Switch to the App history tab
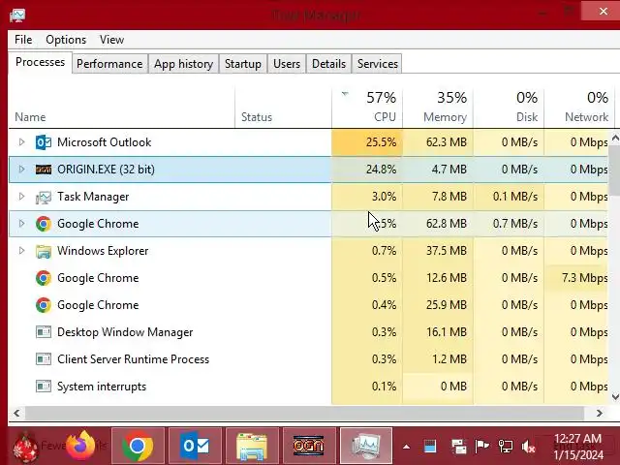The width and height of the screenshot is (620, 465). point(183,64)
